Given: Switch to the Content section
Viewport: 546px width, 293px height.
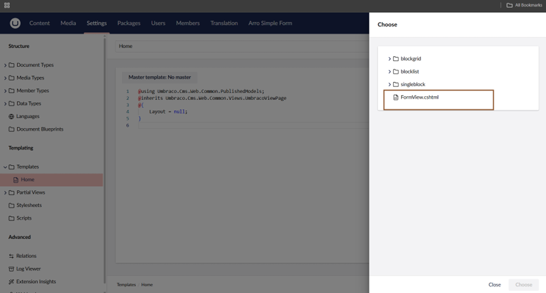Looking at the screenshot, I should click(39, 23).
